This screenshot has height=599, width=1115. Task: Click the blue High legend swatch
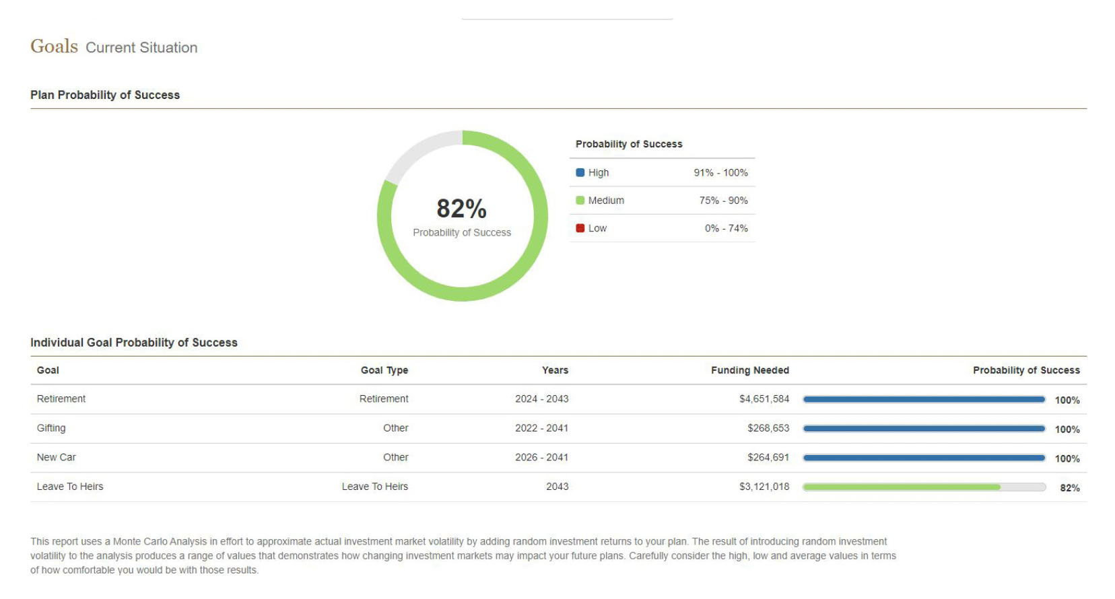click(x=580, y=172)
